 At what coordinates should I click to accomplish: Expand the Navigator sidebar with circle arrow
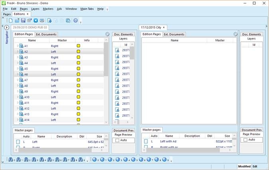[x=6, y=27]
